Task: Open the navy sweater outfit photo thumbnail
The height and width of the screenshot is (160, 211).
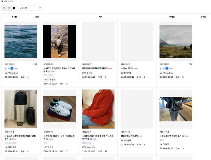Action: 21,109
